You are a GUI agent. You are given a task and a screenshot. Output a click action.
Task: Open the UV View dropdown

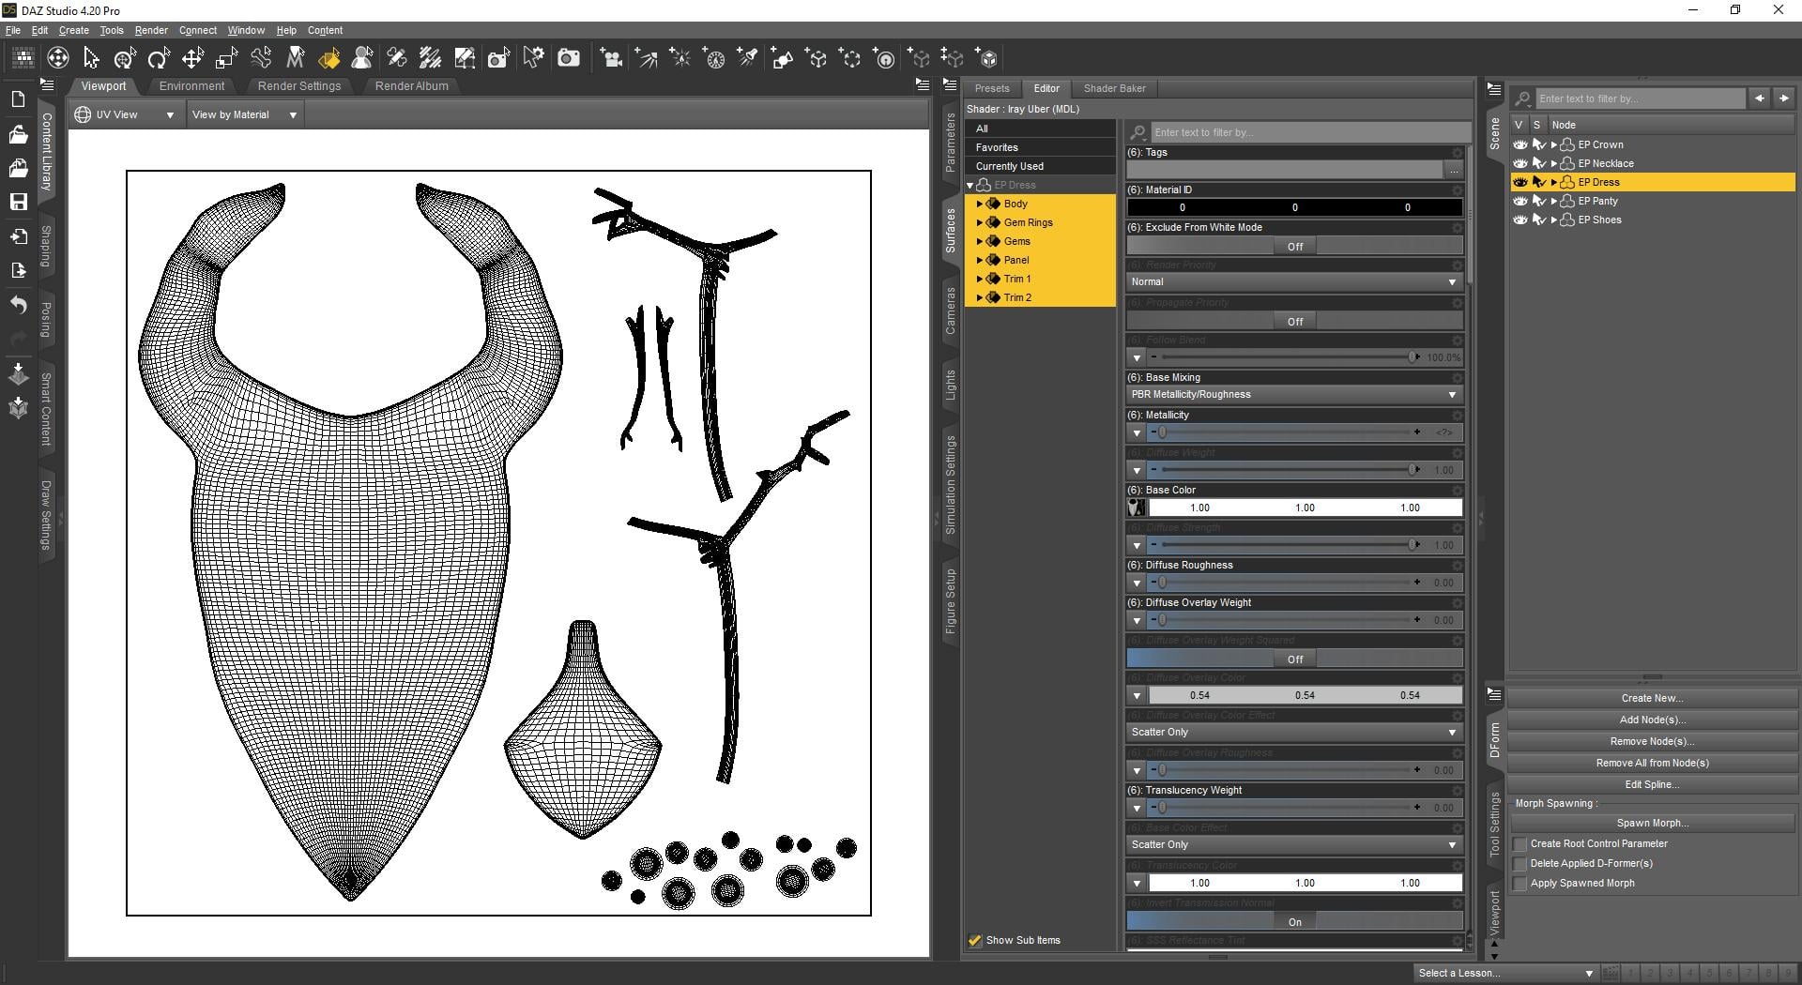(125, 114)
